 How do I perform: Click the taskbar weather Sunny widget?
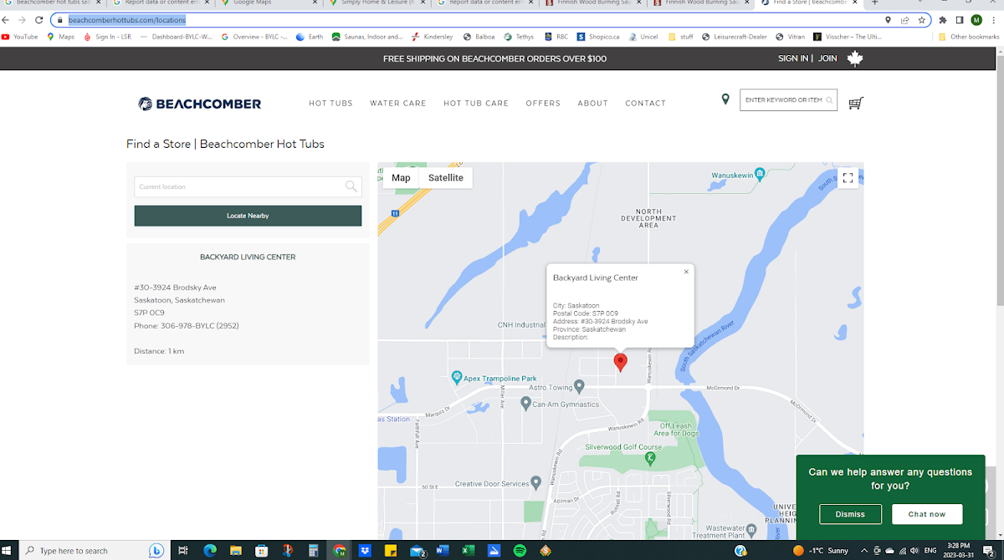pos(820,551)
